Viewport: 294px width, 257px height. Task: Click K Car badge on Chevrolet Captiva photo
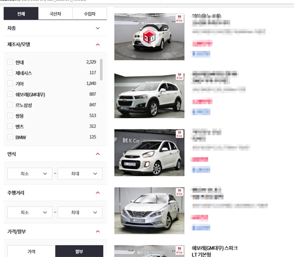tap(179, 76)
